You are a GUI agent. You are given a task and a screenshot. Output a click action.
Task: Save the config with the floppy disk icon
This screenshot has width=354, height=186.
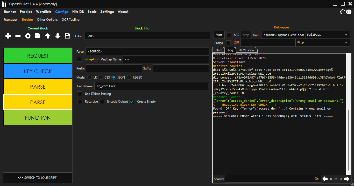68,36
